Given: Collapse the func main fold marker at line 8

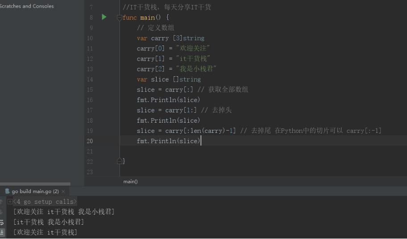Looking at the screenshot, I should (119, 17).
